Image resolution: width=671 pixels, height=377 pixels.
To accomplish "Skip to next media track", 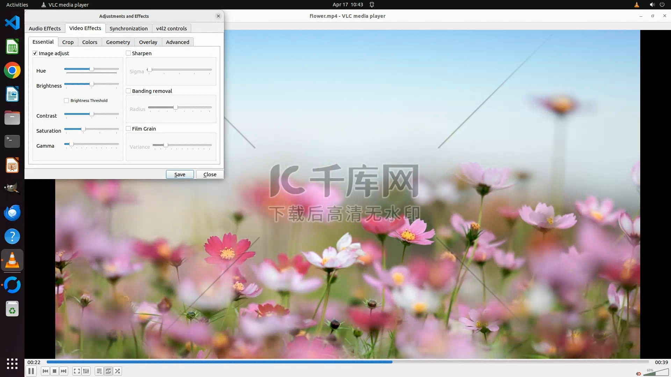I will (x=64, y=371).
